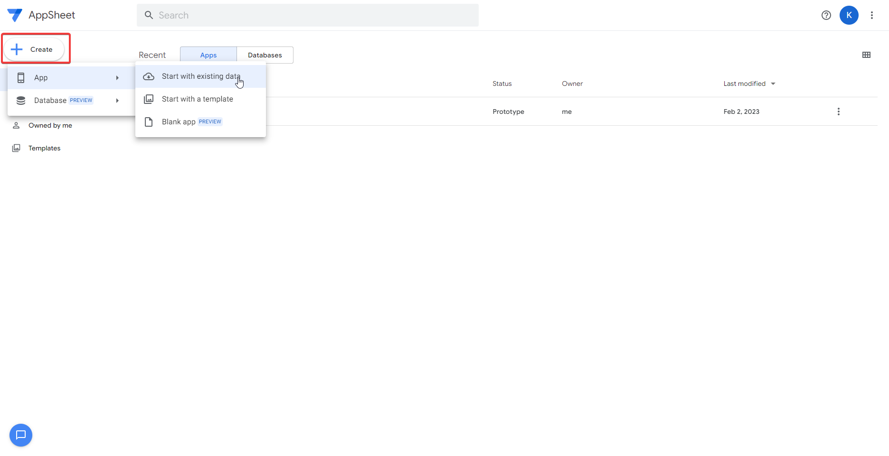The width and height of the screenshot is (889, 456).
Task: Open Owned by me in sidebar
Action: click(50, 125)
